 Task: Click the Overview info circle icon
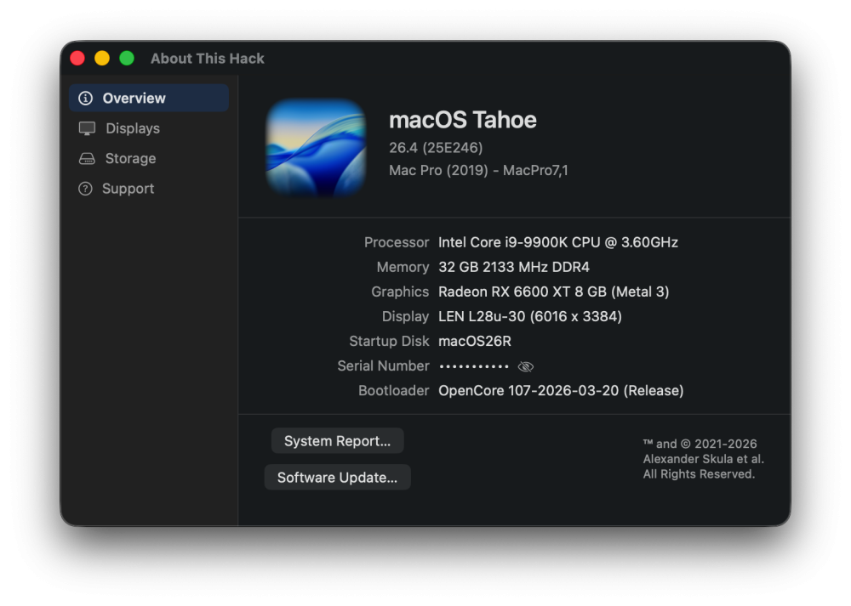pyautogui.click(x=85, y=98)
